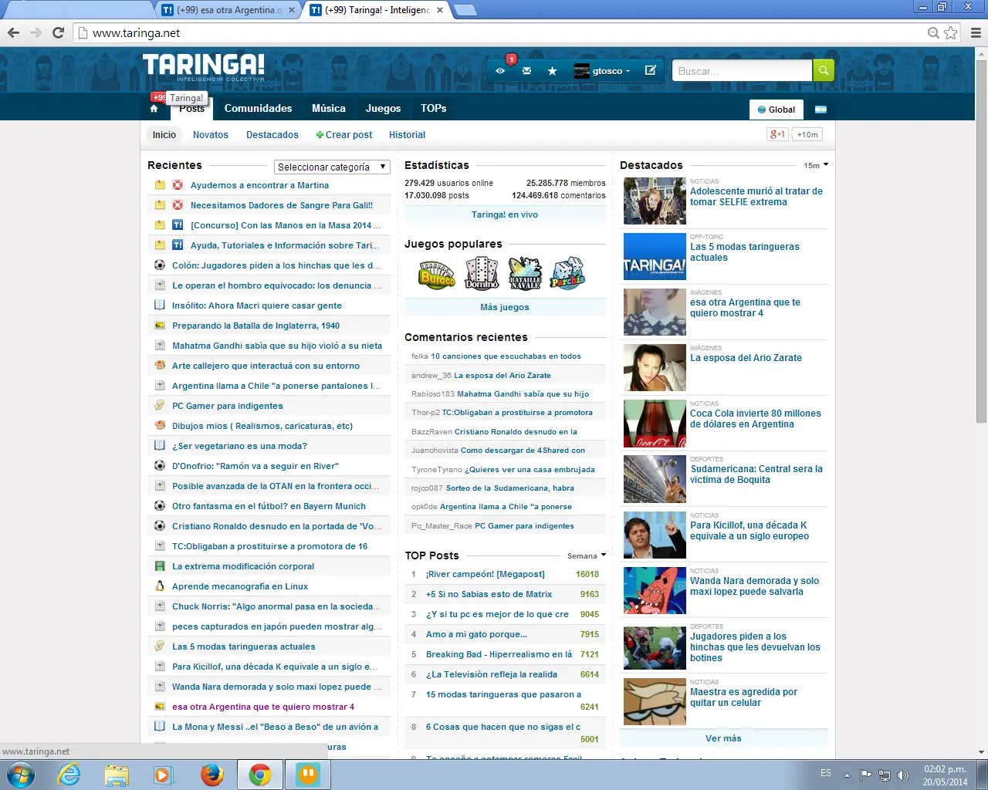Launch the Bataille Navale game icon

coord(525,274)
